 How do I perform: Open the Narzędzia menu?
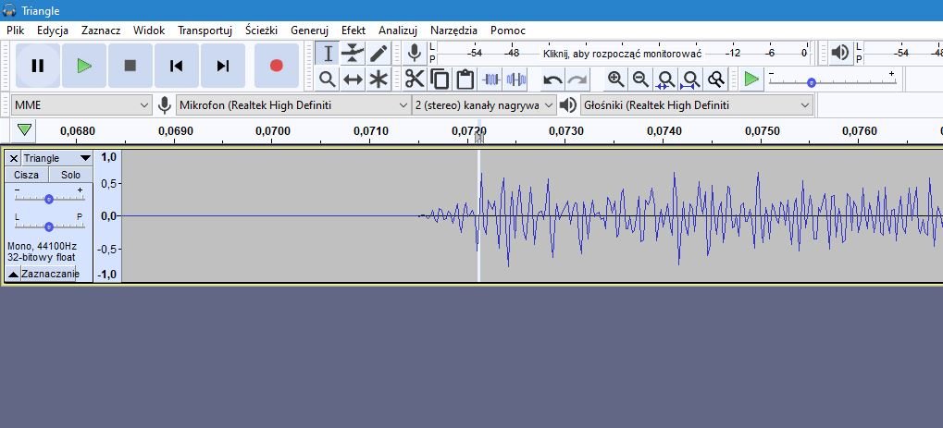point(454,31)
